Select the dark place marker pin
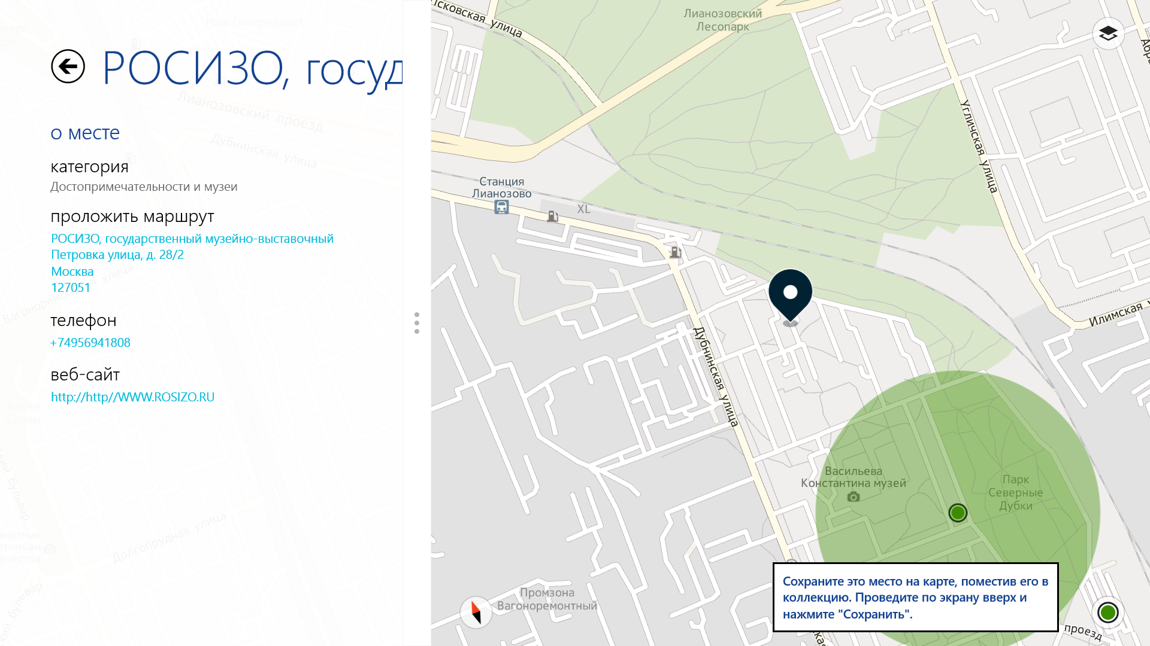The height and width of the screenshot is (646, 1150). click(791, 296)
